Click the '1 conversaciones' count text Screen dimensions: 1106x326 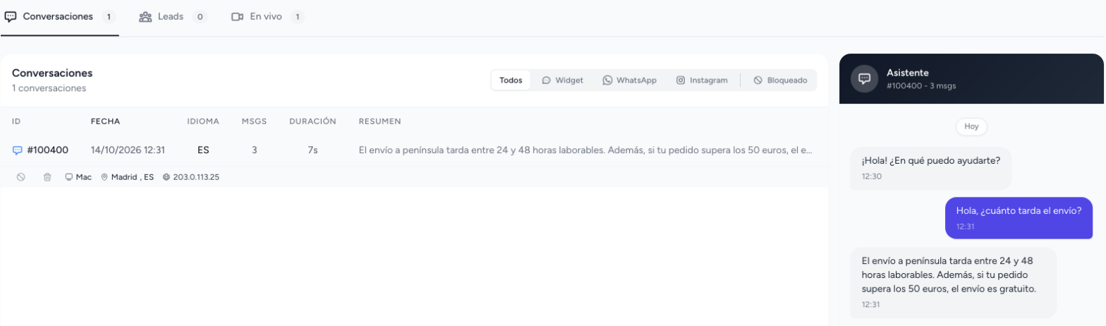click(49, 88)
